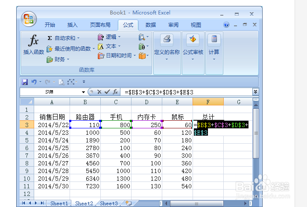This screenshot has height=207, width=307.
Task: Expand the AutoSum dropdown arrow
Action: [x=78, y=38]
